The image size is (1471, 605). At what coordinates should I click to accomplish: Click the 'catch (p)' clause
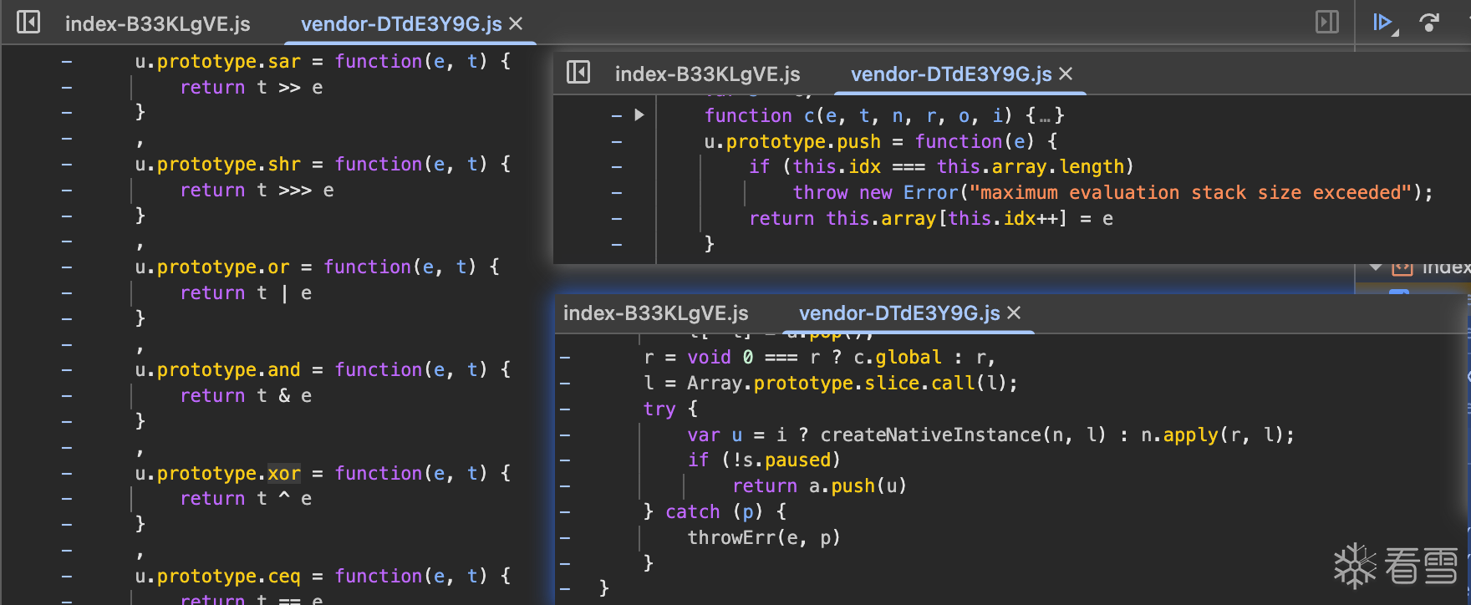[715, 512]
